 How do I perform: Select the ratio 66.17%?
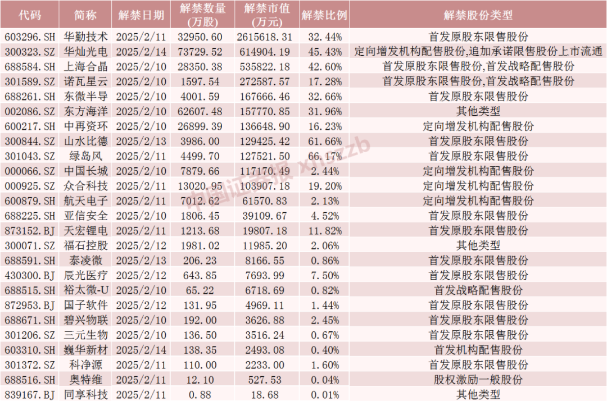coord(325,156)
